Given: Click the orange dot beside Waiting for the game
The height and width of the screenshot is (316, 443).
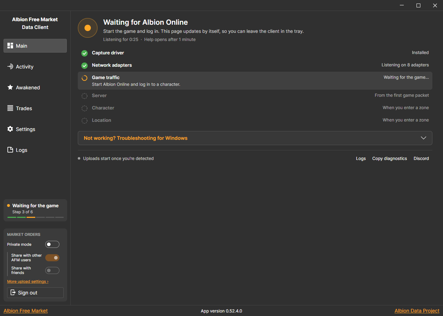Looking at the screenshot, I should 8,205.
